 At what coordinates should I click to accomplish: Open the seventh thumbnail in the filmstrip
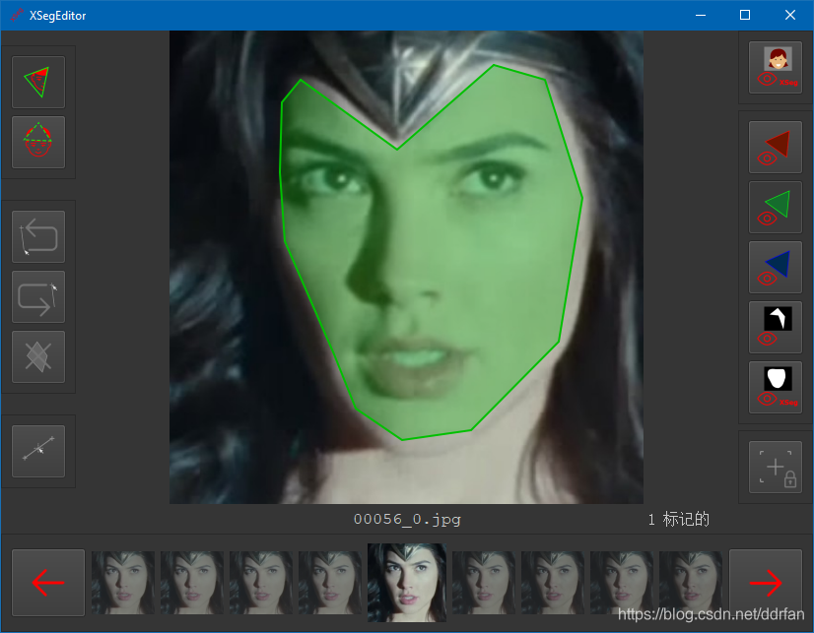(553, 583)
